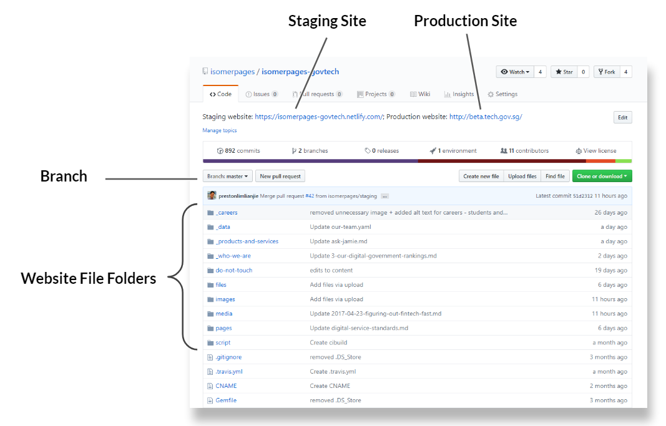Click the releases tag icon
666x426 pixels.
point(368,151)
